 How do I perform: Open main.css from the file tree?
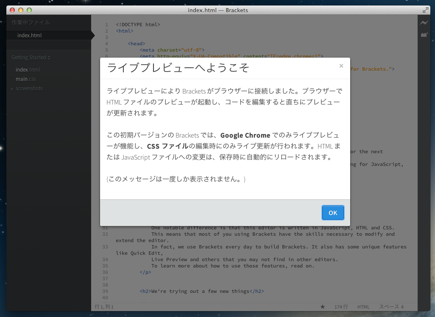pyautogui.click(x=26, y=79)
